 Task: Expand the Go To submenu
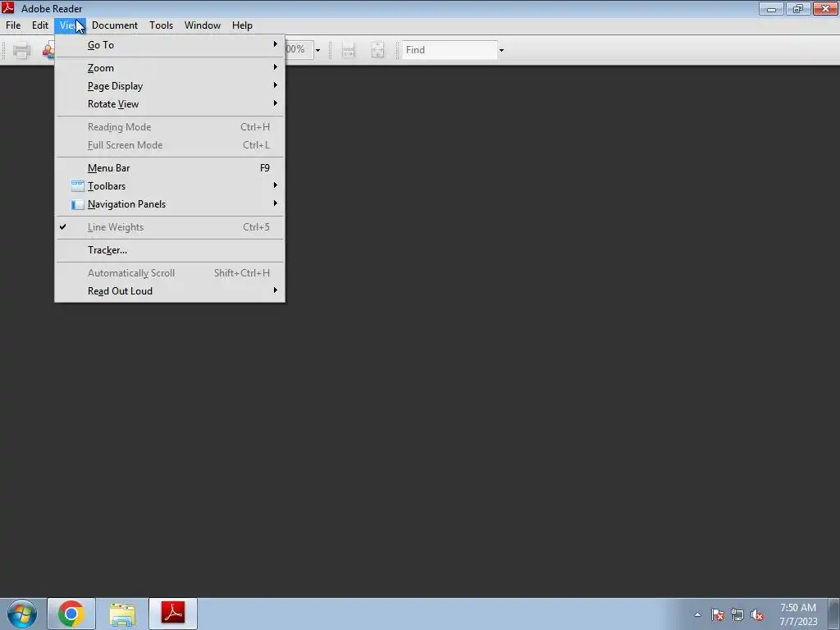pyautogui.click(x=170, y=45)
